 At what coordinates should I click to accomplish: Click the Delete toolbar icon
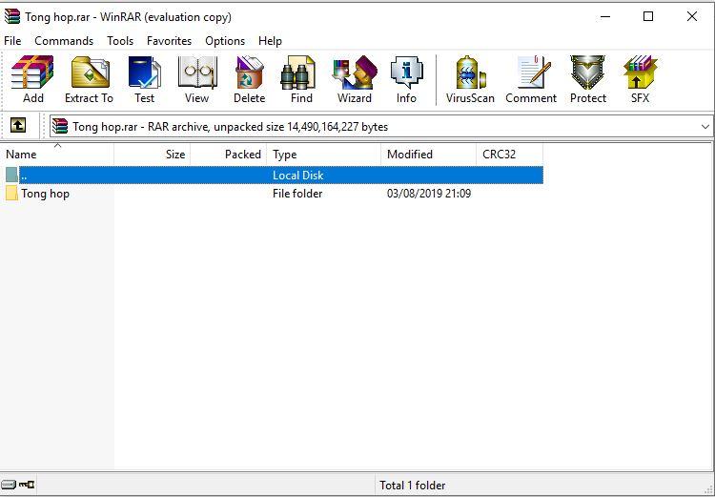tap(249, 79)
